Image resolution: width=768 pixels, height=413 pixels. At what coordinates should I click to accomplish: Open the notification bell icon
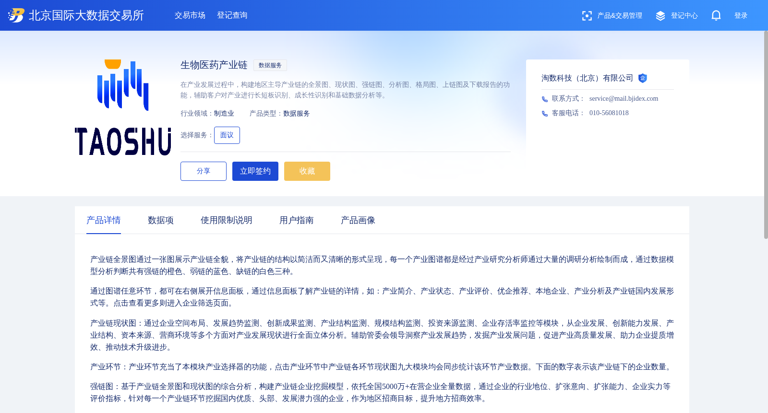[x=716, y=15]
